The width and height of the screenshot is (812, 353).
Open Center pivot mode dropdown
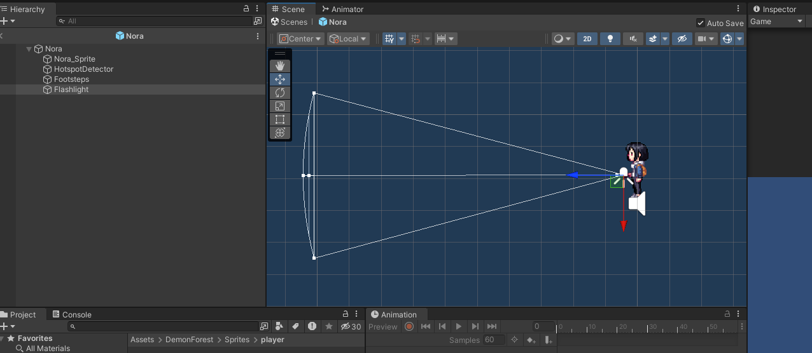(300, 39)
